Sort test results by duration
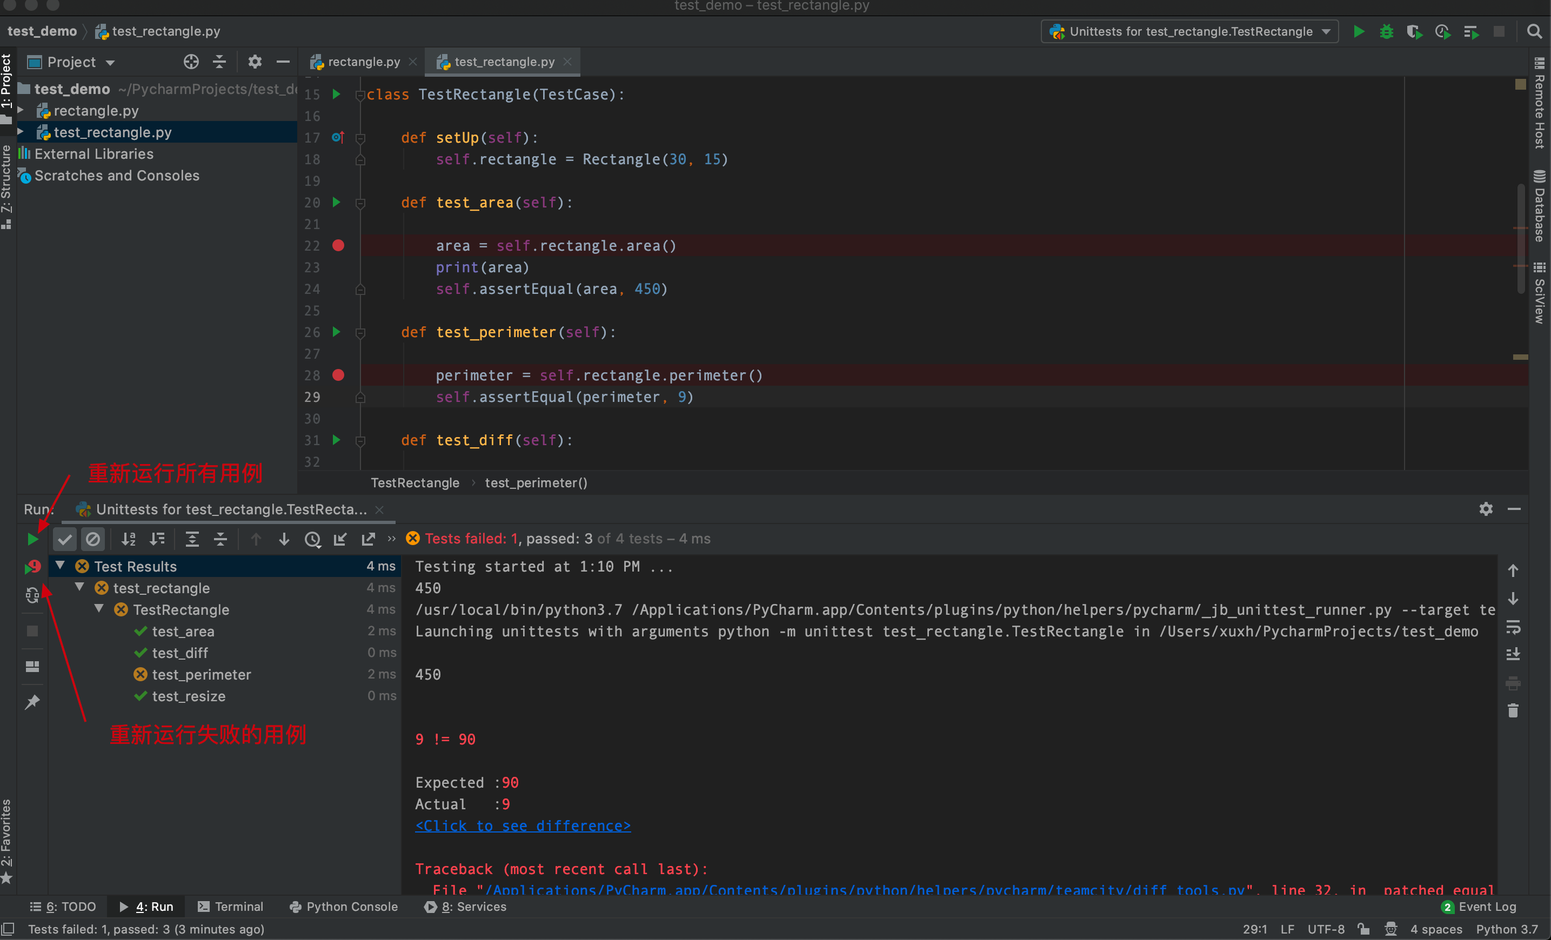This screenshot has width=1551, height=940. pos(157,539)
